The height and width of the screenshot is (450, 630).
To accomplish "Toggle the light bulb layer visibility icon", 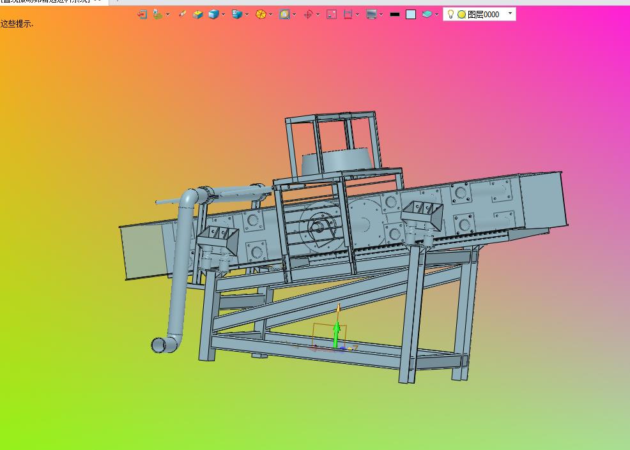I will 450,15.
